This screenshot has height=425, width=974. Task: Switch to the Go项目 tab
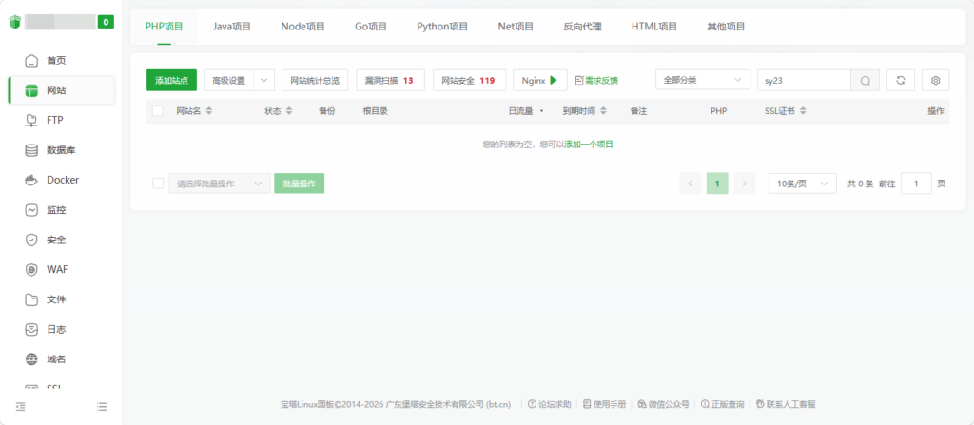[x=371, y=26]
